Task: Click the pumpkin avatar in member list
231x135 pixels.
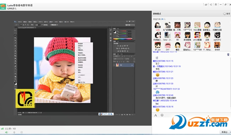Action: (217, 45)
